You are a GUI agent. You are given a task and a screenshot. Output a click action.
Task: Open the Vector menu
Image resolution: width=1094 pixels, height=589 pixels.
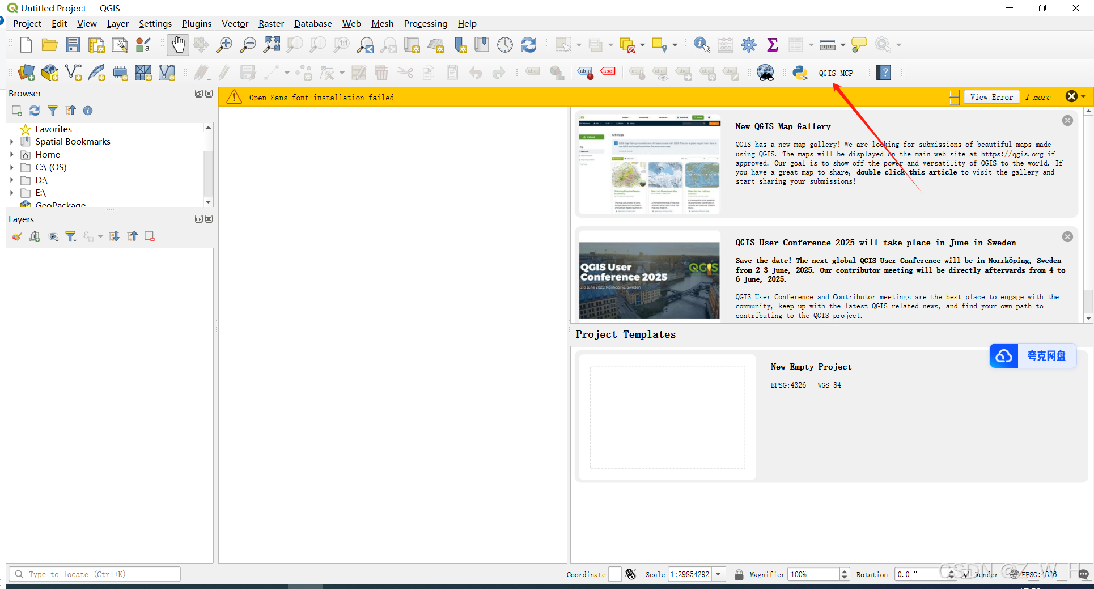coord(235,23)
